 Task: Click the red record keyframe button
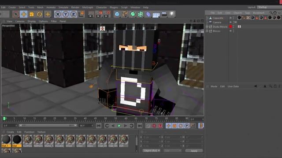[154, 126]
